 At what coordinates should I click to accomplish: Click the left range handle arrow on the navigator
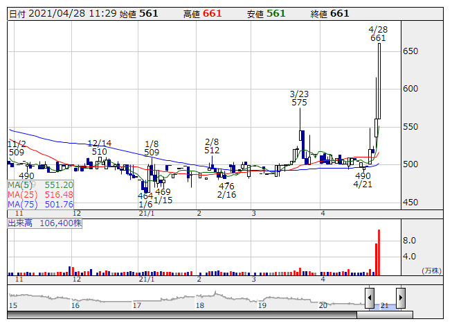(369, 298)
